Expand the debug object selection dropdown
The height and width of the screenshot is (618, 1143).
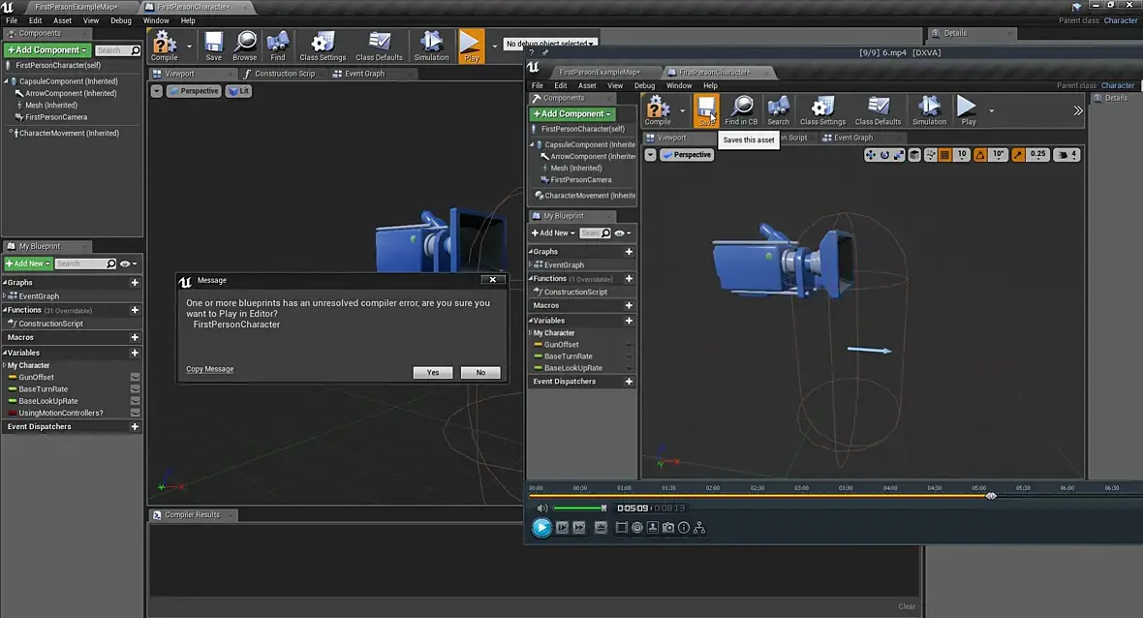tap(549, 44)
